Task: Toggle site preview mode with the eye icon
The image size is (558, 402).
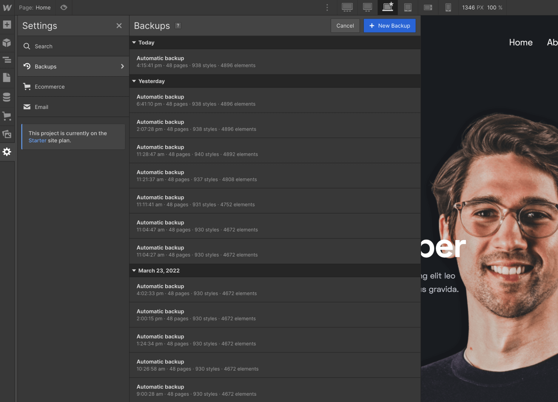Action: coord(64,7)
